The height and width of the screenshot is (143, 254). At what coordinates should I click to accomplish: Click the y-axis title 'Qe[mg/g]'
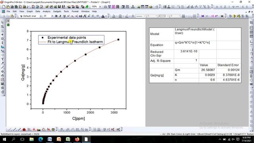point(23,72)
